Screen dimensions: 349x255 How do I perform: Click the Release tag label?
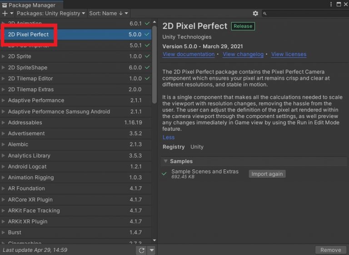click(243, 26)
